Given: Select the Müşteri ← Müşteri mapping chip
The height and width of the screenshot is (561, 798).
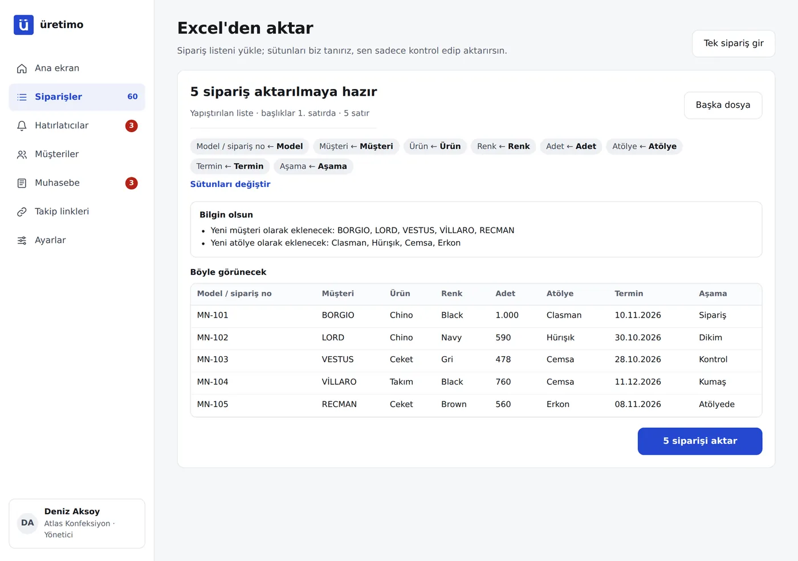Looking at the screenshot, I should pyautogui.click(x=356, y=147).
